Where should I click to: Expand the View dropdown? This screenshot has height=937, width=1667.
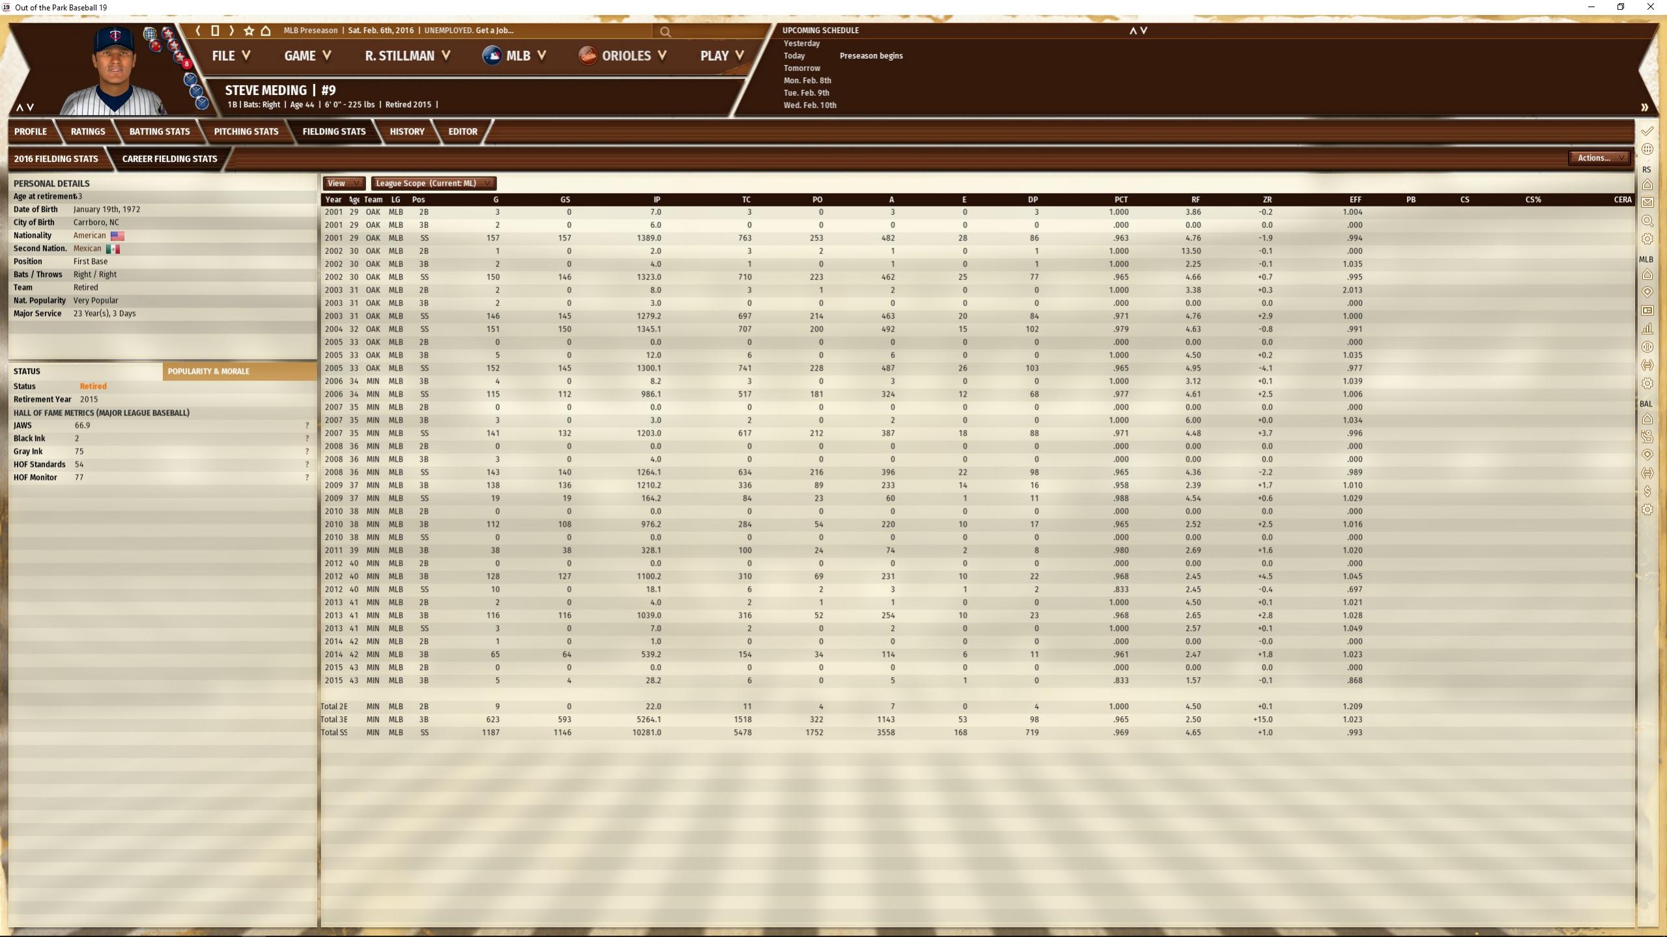(343, 184)
